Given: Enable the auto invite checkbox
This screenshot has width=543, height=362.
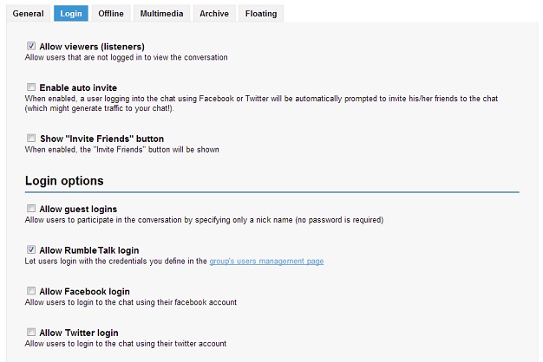Looking at the screenshot, I should pos(31,87).
